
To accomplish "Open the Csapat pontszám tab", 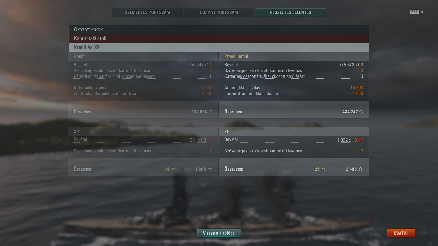I will coord(219,12).
